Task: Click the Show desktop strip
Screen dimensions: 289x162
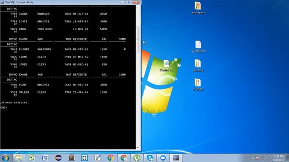Action: click(x=288, y=158)
